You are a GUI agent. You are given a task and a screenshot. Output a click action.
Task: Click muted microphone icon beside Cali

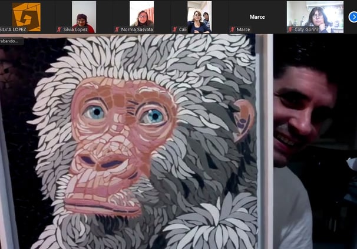[x=175, y=29]
